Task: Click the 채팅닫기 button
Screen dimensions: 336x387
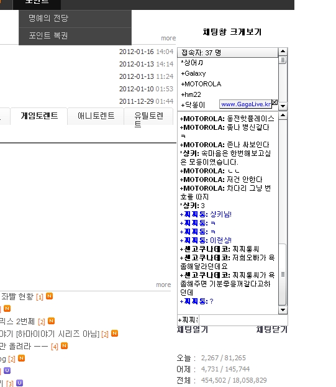Action: point(272,329)
